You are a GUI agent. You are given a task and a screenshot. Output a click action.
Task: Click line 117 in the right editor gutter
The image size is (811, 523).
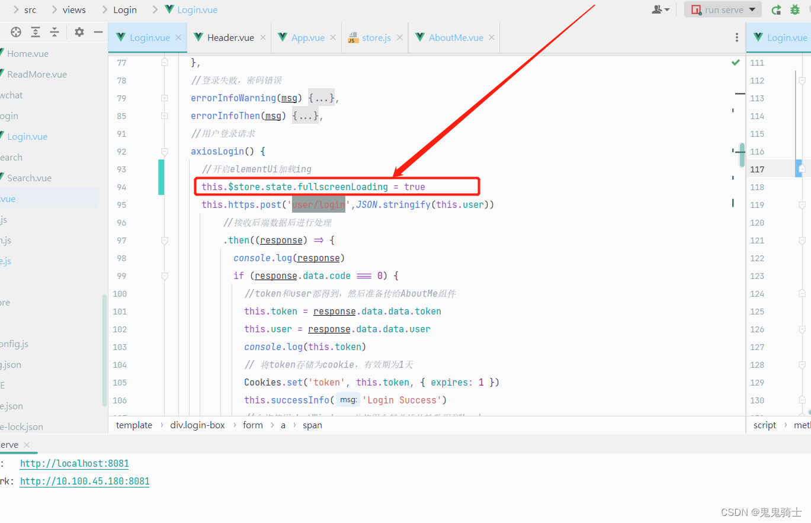pyautogui.click(x=757, y=169)
